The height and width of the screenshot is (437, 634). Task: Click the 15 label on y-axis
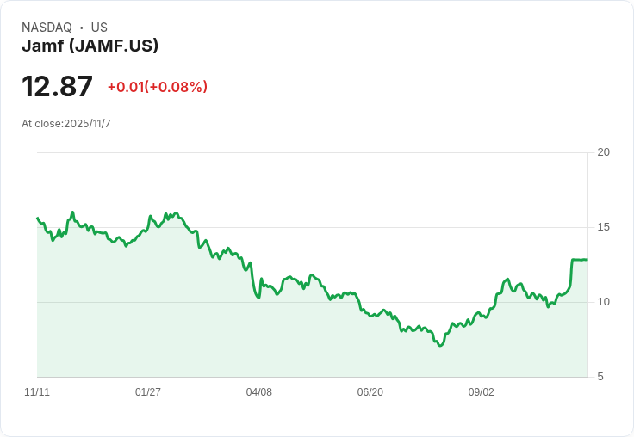[604, 227]
